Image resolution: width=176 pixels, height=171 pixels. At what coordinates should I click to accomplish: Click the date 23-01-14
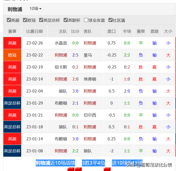coord(34,139)
